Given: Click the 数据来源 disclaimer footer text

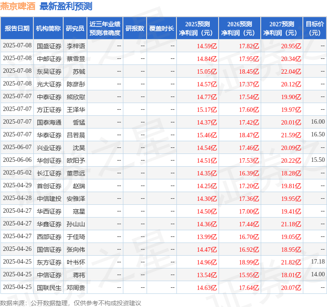Looking at the screenshot, I should [71, 303].
